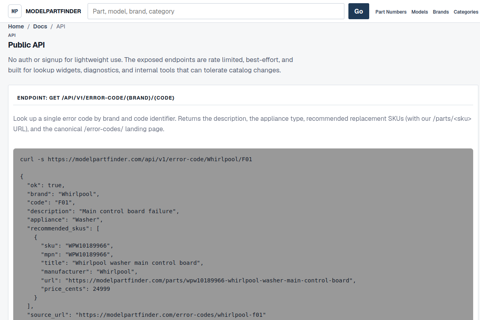Click the "mpn": "WPW10189966" line

tap(77, 254)
